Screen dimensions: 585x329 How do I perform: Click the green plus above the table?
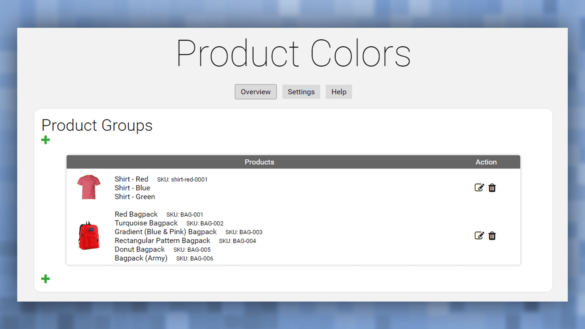click(x=46, y=140)
